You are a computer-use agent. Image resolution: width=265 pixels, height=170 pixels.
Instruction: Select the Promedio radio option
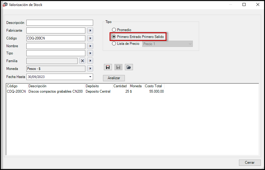(122, 30)
